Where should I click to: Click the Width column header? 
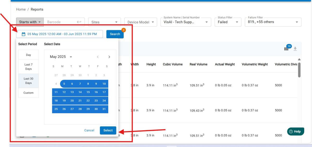click(x=135, y=64)
